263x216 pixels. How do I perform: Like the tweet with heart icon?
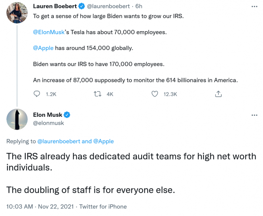click(x=154, y=94)
